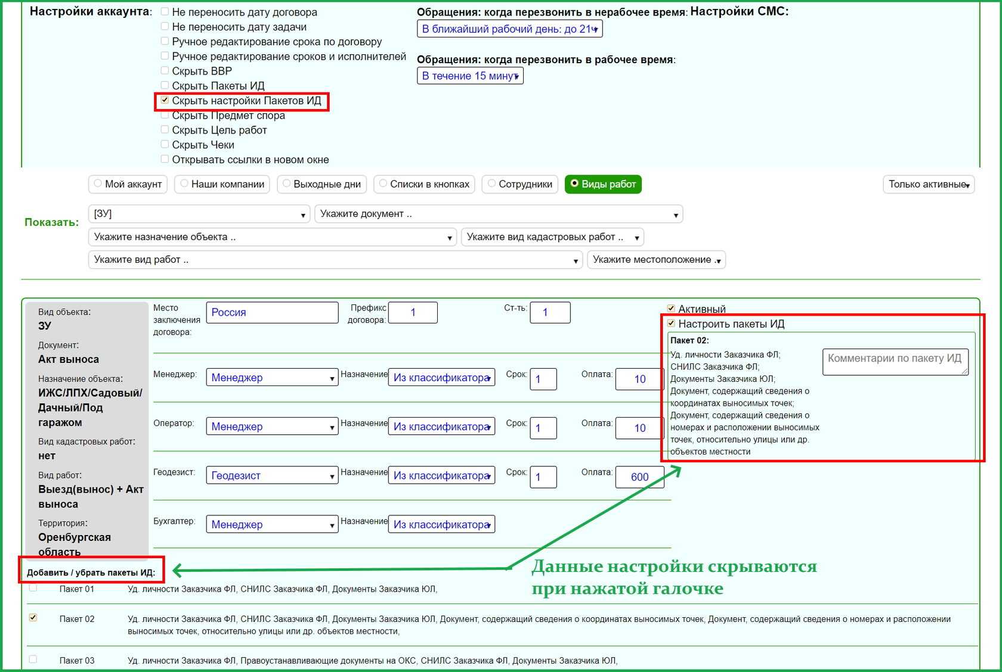Click the 'Префикс договора' input field
The image size is (1002, 672).
413,313
